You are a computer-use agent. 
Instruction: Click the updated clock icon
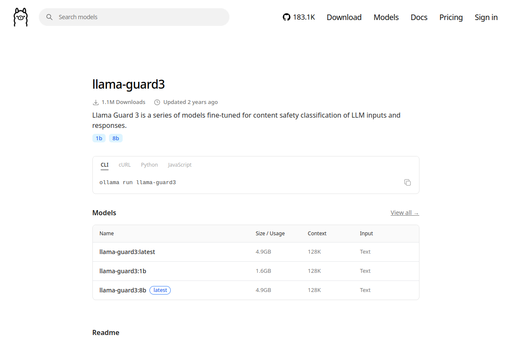pyautogui.click(x=157, y=102)
